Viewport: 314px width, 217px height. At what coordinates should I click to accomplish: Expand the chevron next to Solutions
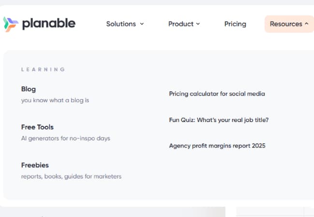142,24
